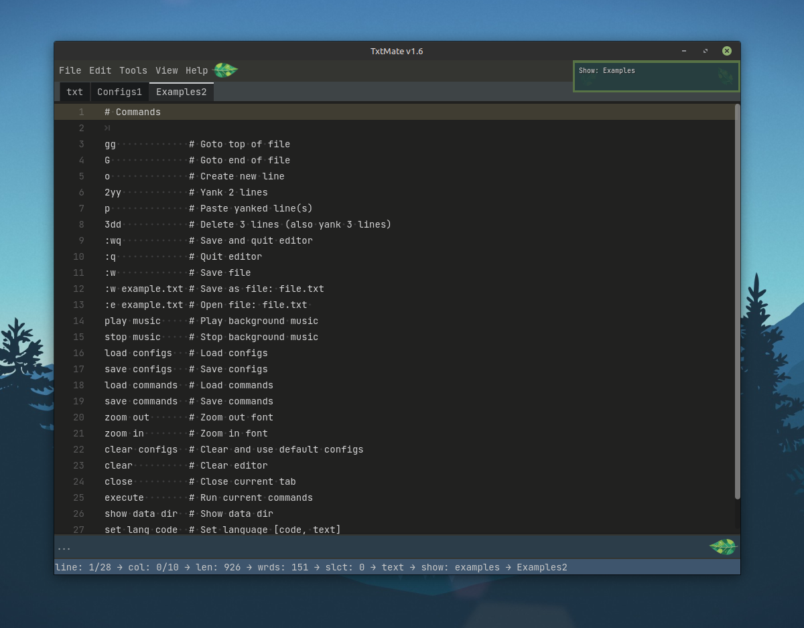The height and width of the screenshot is (628, 804).
Task: Dismiss the 'Show: Examples' notification popup
Action: point(656,76)
